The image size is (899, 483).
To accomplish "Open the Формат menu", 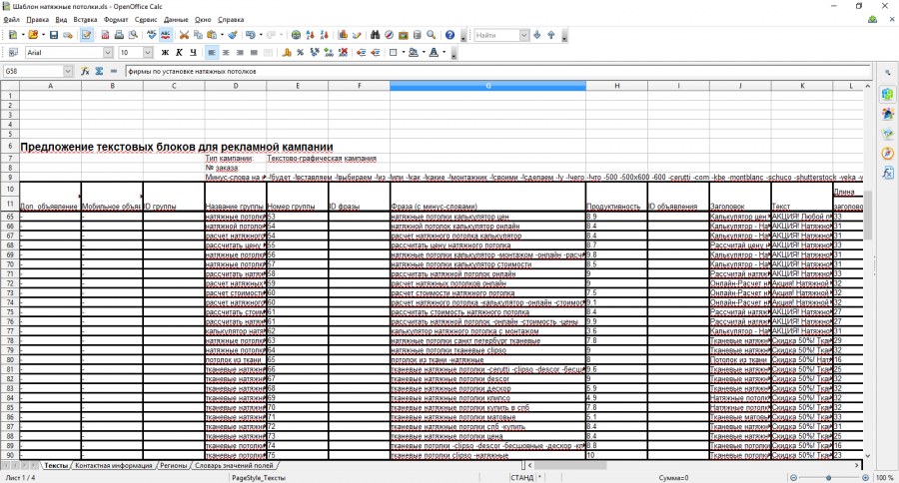I will tap(115, 19).
